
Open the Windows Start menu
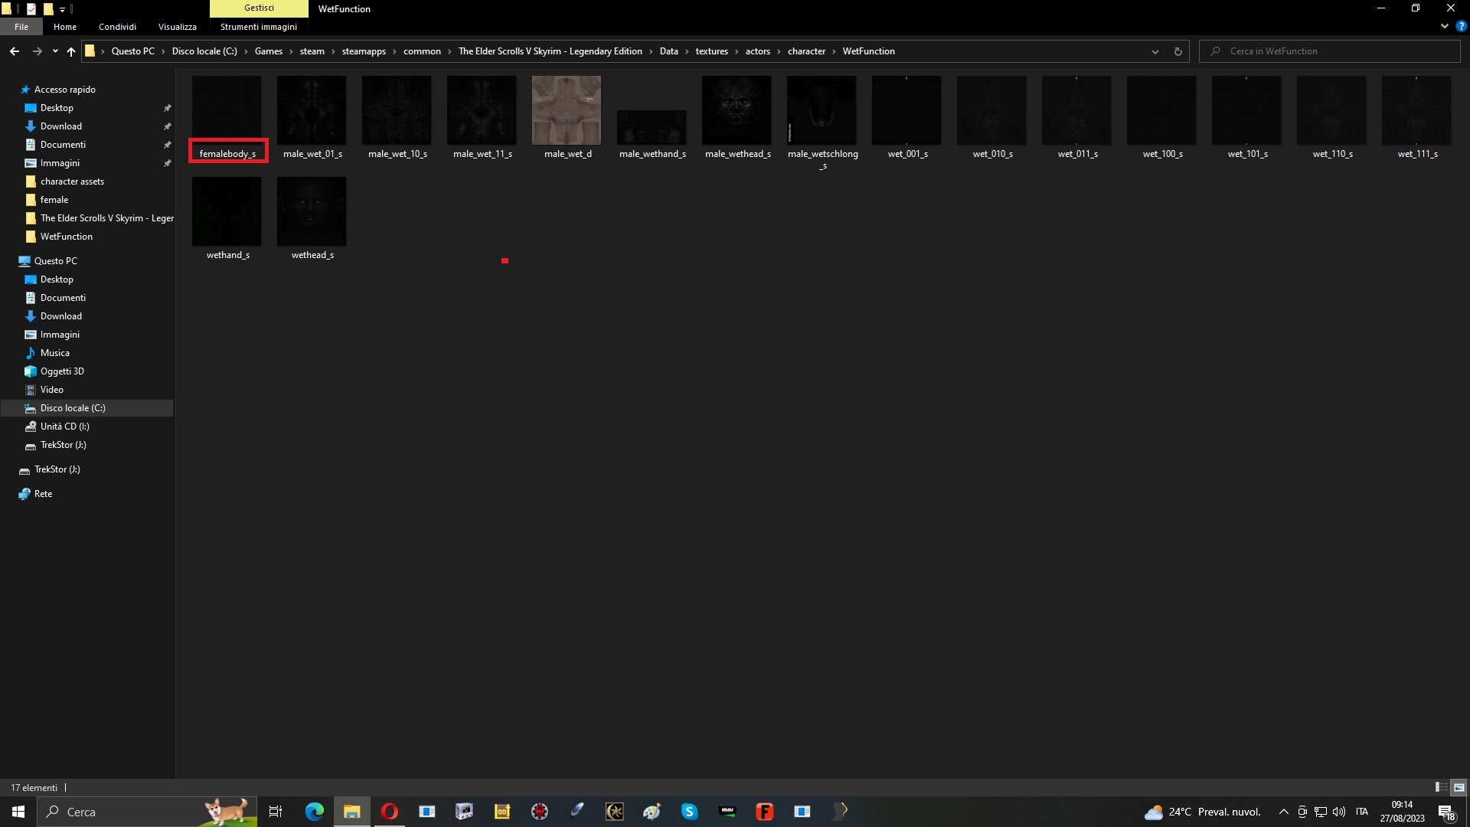[18, 812]
